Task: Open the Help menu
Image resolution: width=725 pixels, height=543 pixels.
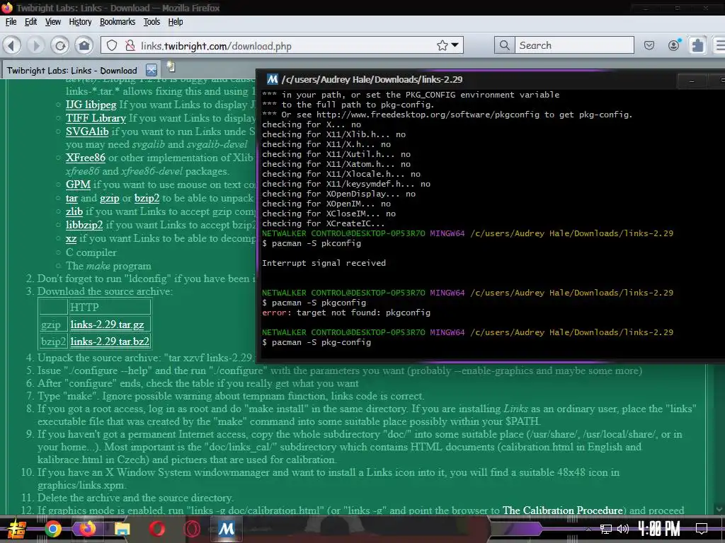Action: click(x=176, y=22)
